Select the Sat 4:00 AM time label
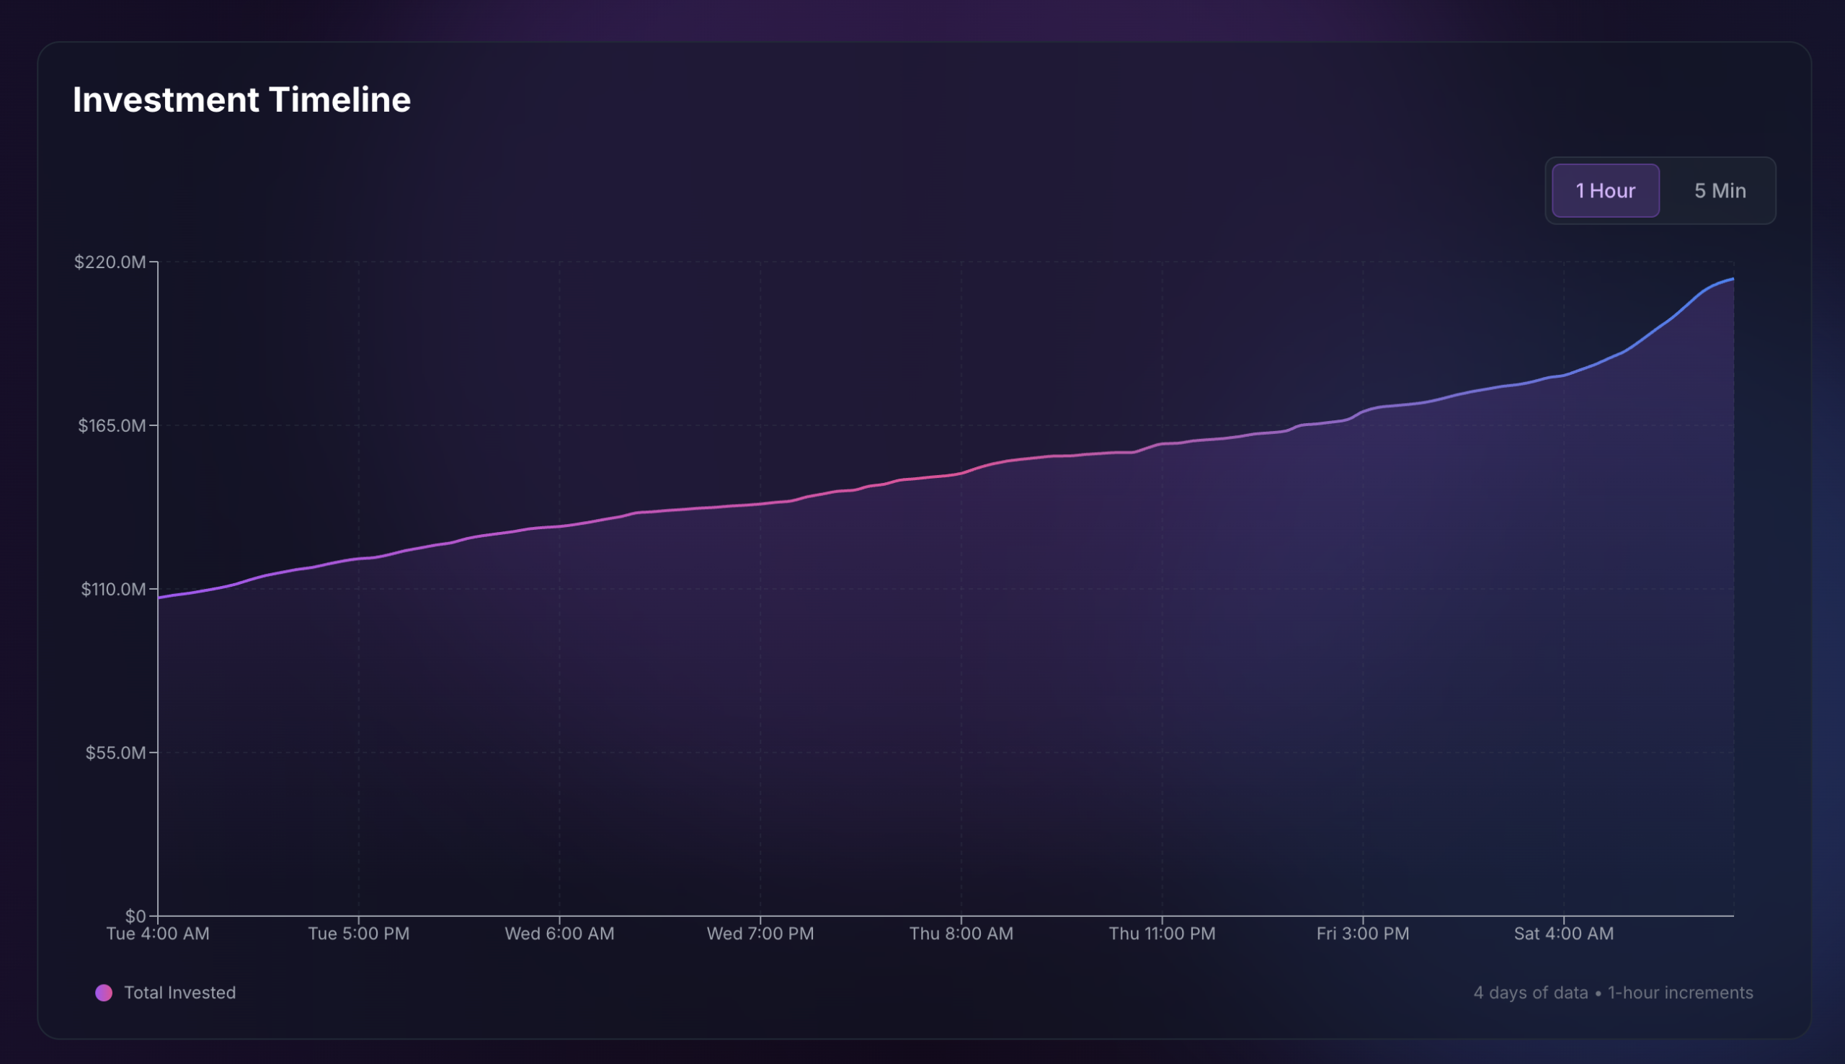Image resolution: width=1845 pixels, height=1064 pixels. pos(1564,934)
